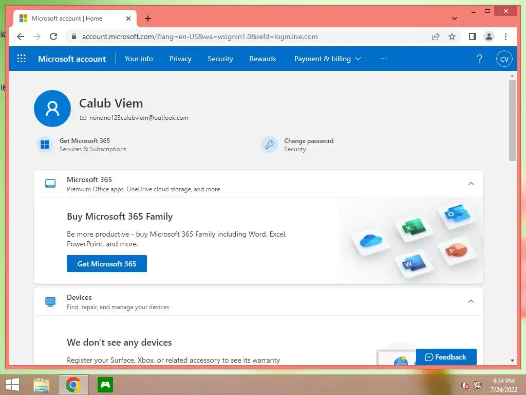Click the Microsoft account home title

72,59
